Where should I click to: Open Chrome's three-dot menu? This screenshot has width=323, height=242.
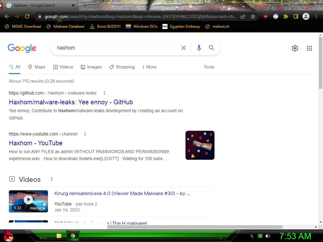pos(316,16)
